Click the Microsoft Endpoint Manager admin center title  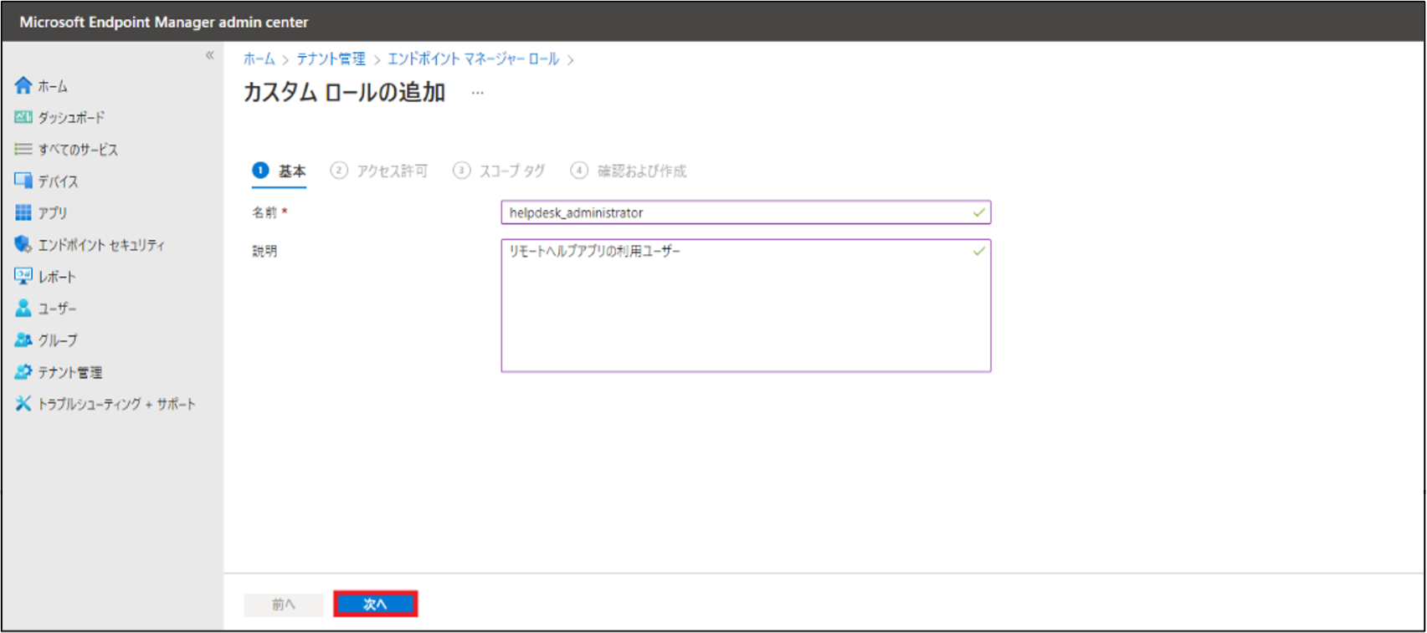(x=164, y=23)
